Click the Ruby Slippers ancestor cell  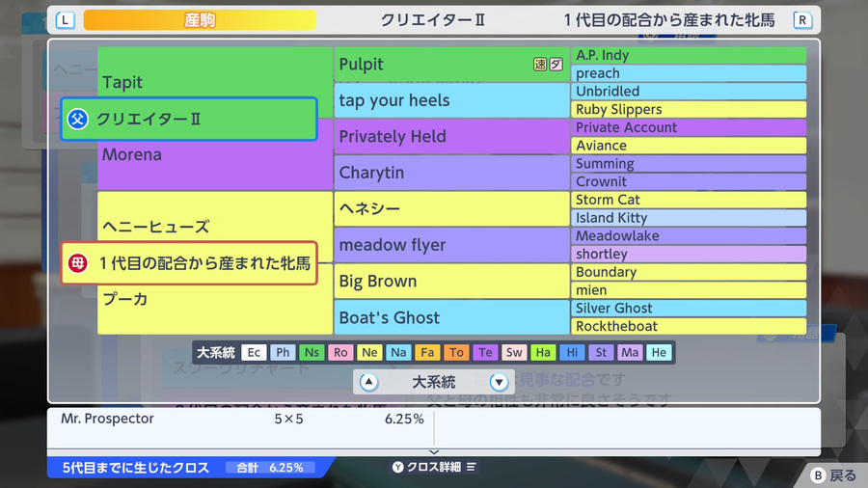689,110
